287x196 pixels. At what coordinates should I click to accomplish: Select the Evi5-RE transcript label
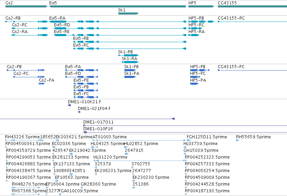coord(62,32)
